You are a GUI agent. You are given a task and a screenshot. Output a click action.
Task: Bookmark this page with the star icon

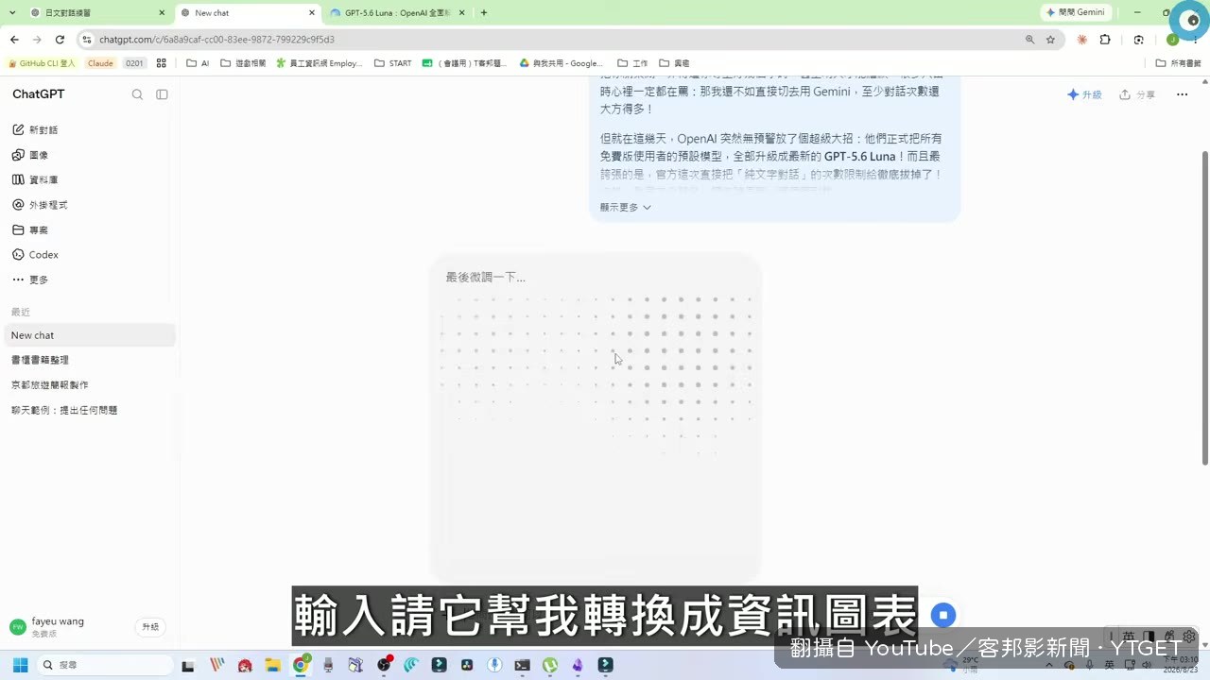[1050, 40]
